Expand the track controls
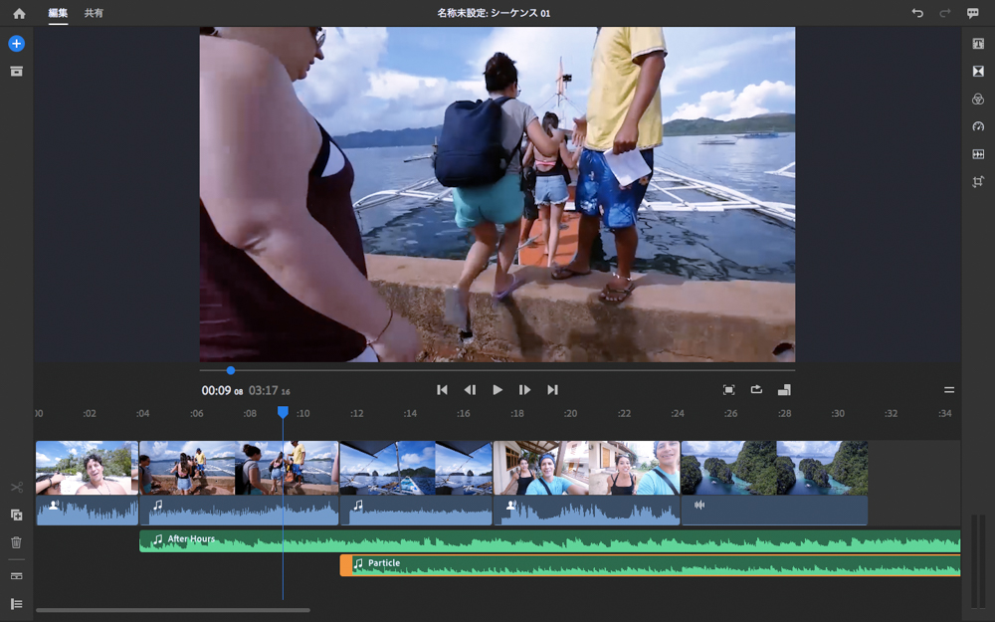The height and width of the screenshot is (622, 995). (16, 576)
